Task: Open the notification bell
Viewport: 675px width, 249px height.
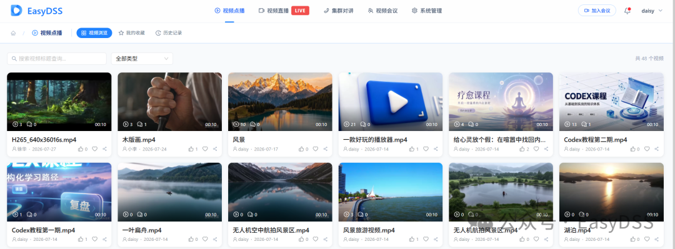Action: 627,11
